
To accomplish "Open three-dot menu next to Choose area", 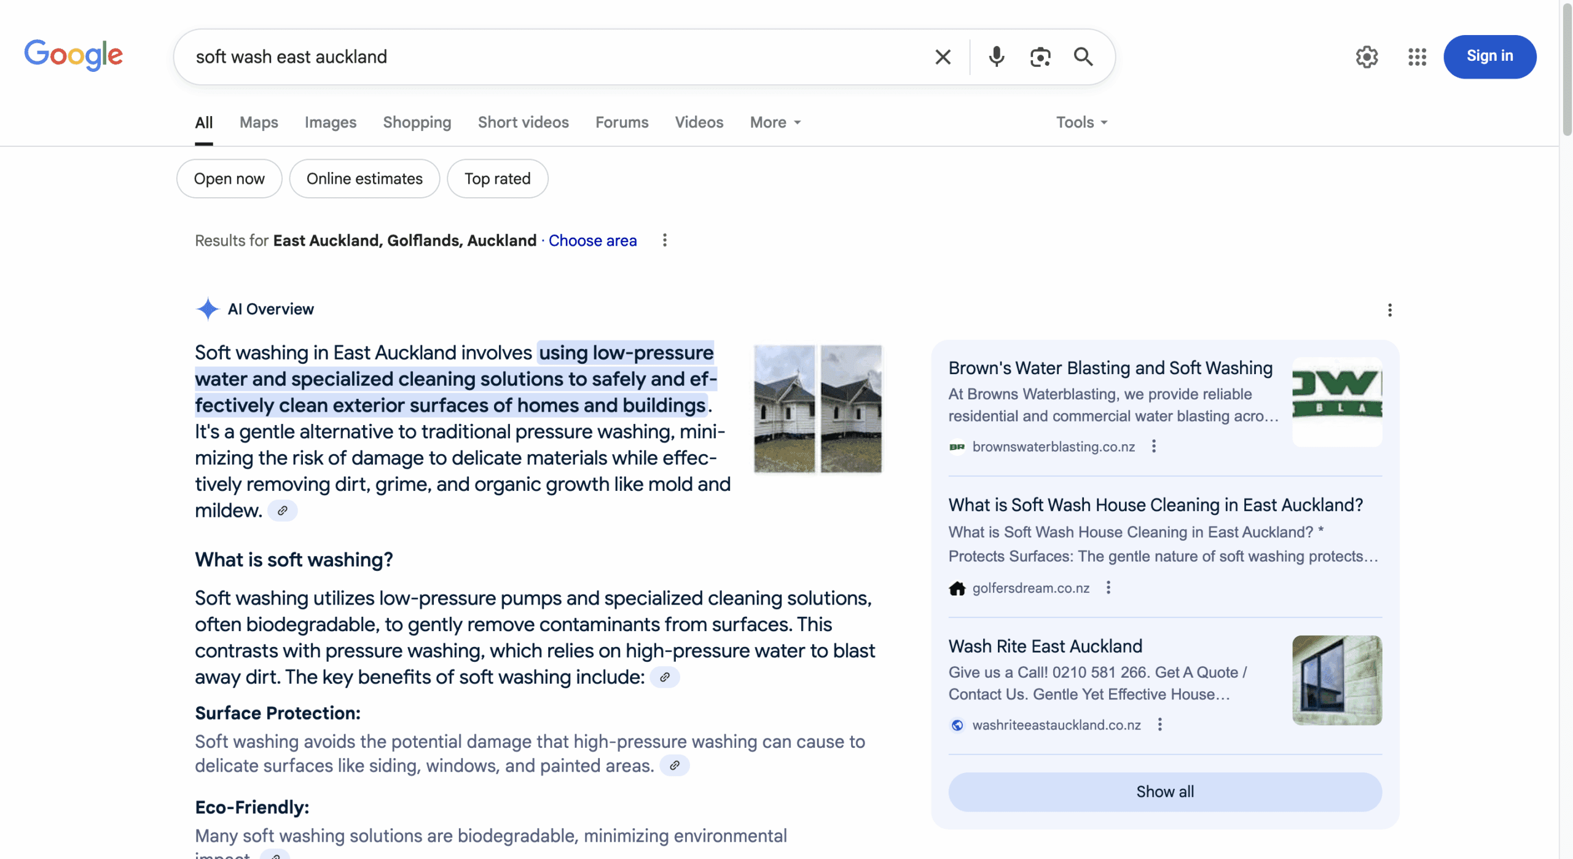I will [664, 240].
